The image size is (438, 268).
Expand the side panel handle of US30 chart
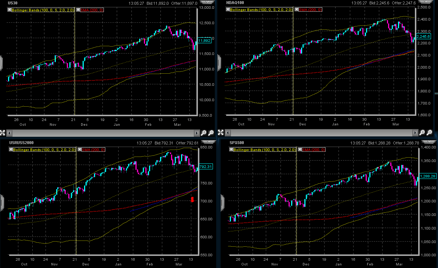(1, 63)
